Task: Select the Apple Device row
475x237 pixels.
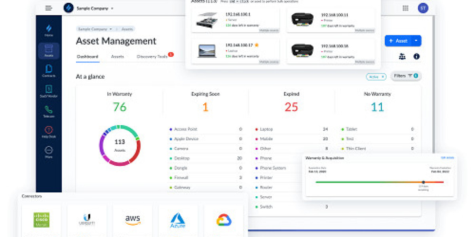Action: (206, 139)
